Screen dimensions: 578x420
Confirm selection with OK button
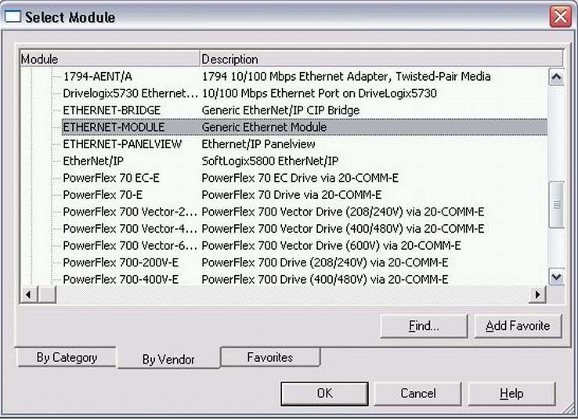[x=324, y=393]
